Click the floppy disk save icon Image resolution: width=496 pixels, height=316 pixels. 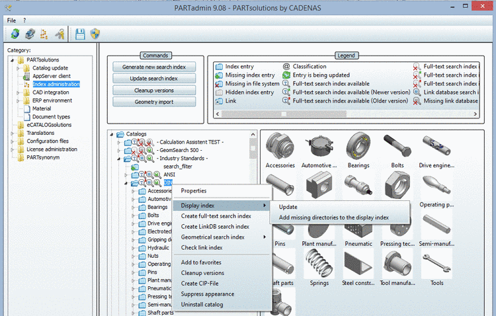pos(80,34)
